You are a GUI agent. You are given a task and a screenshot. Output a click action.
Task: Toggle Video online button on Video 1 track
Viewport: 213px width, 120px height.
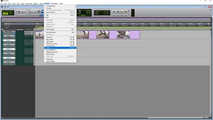[13, 42]
